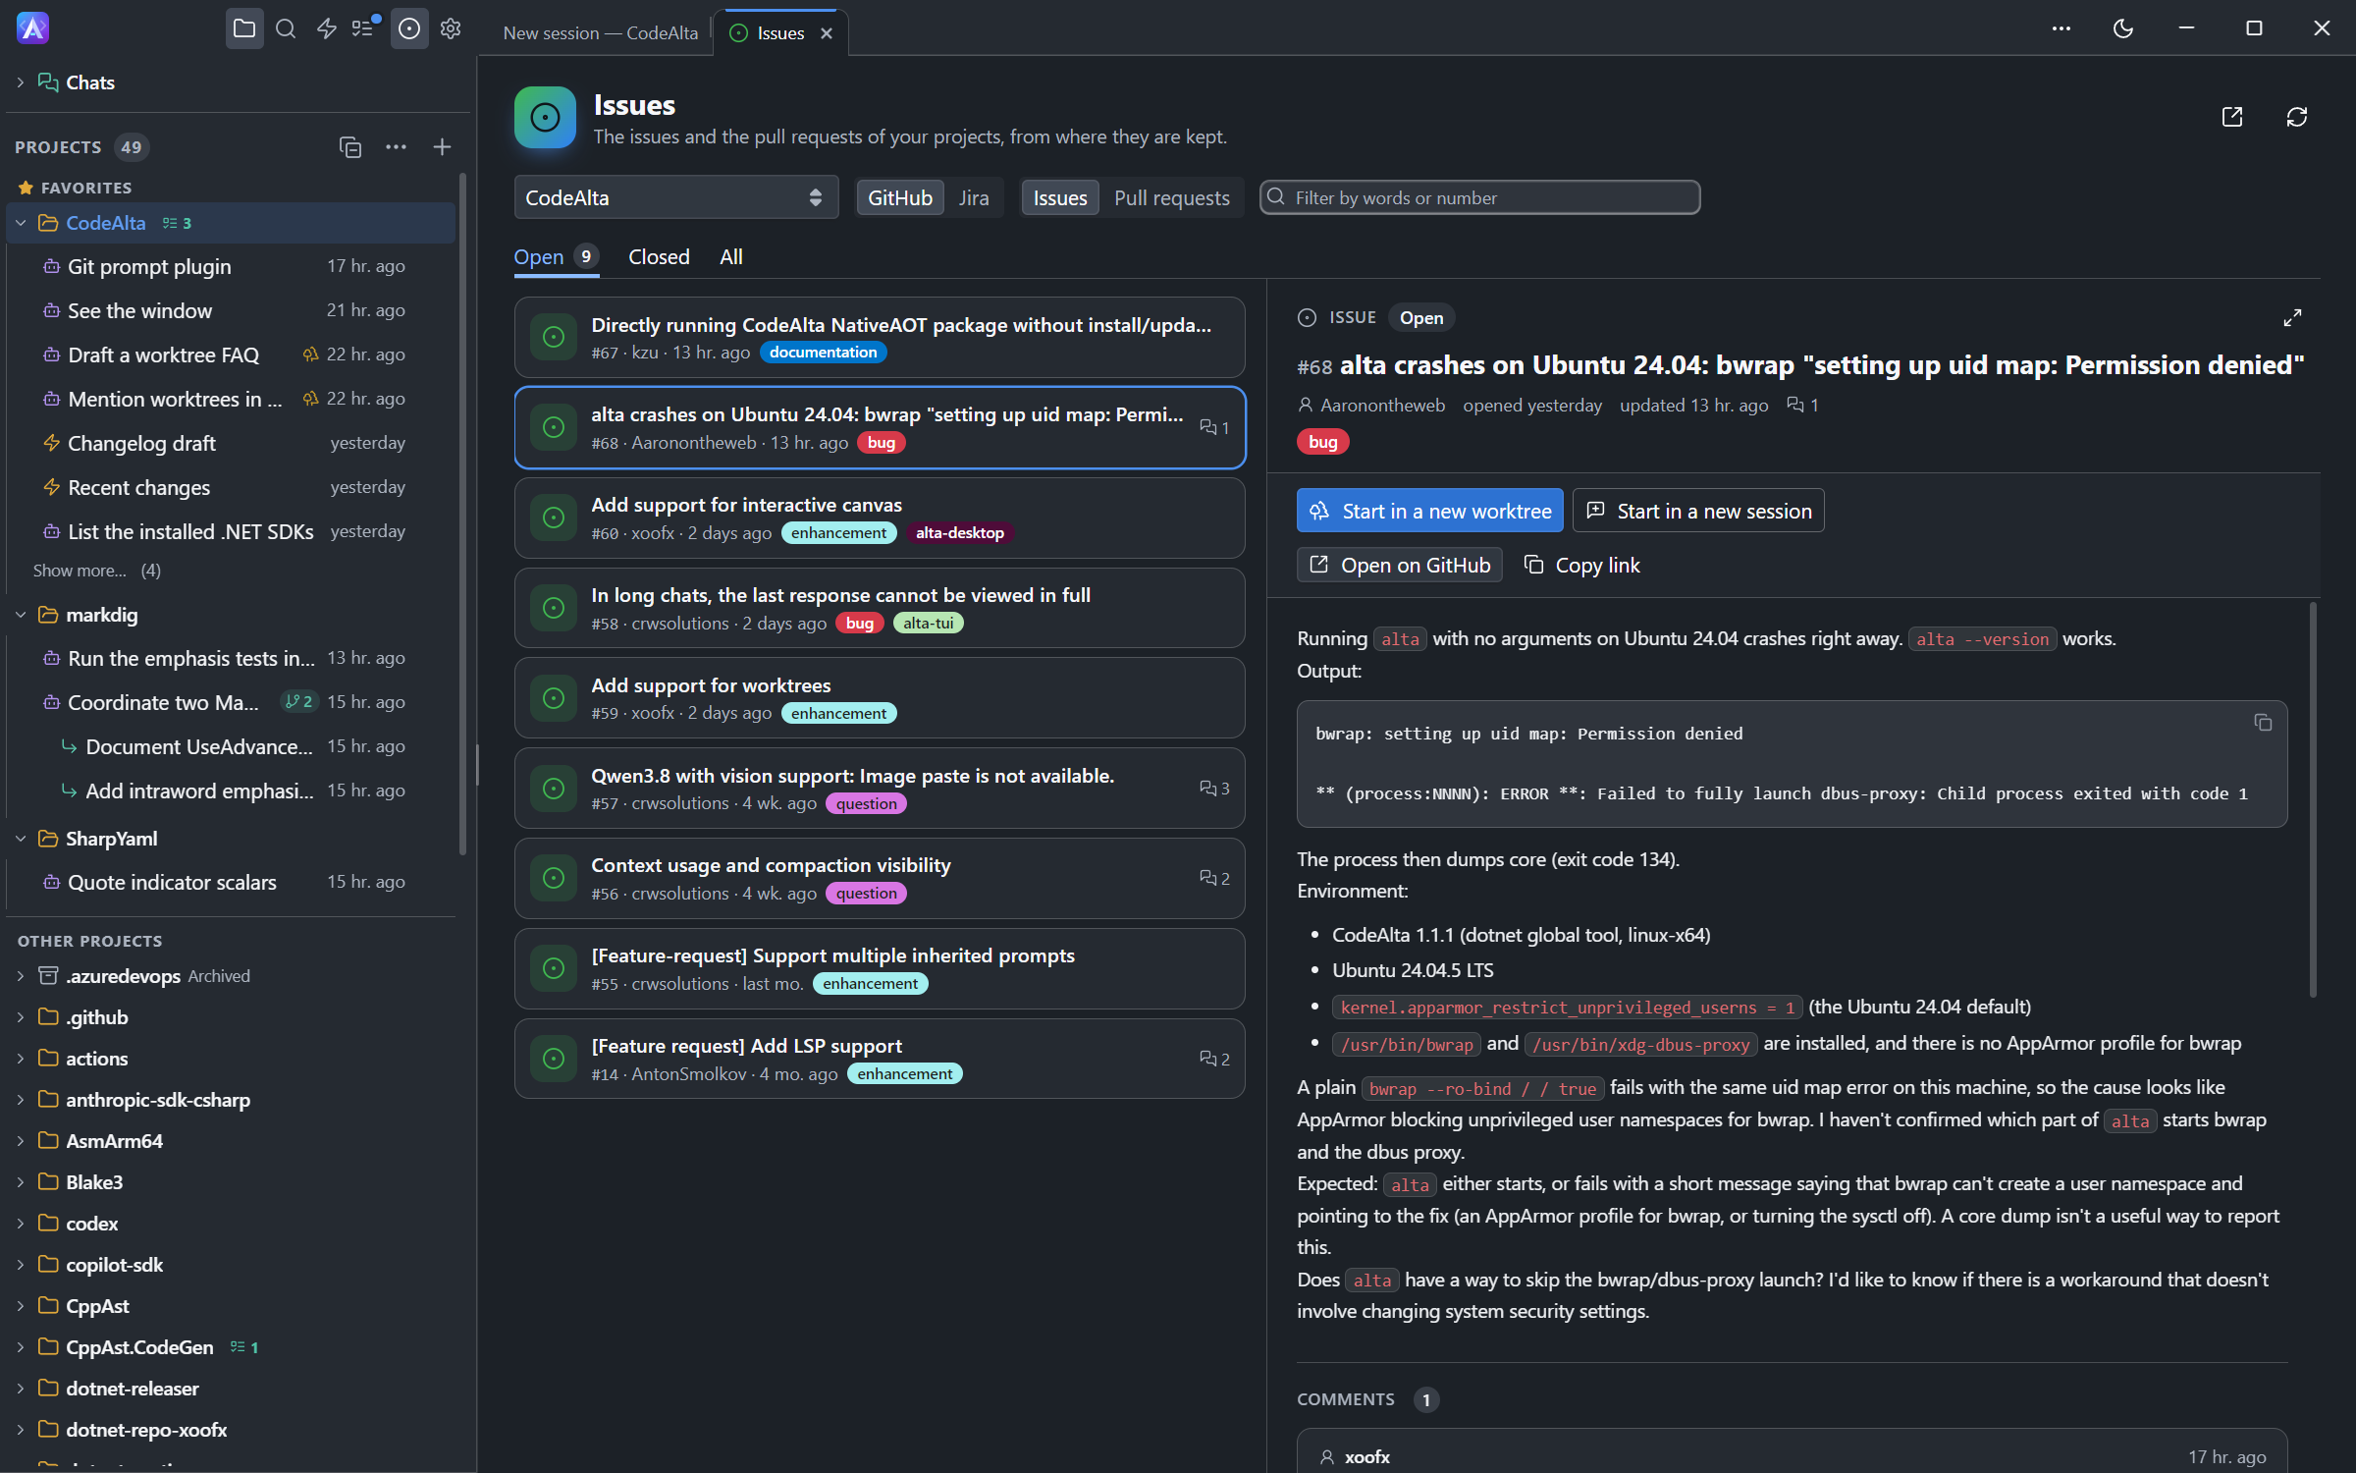Select the Issues view toggle
This screenshot has width=2356, height=1473.
1059,198
